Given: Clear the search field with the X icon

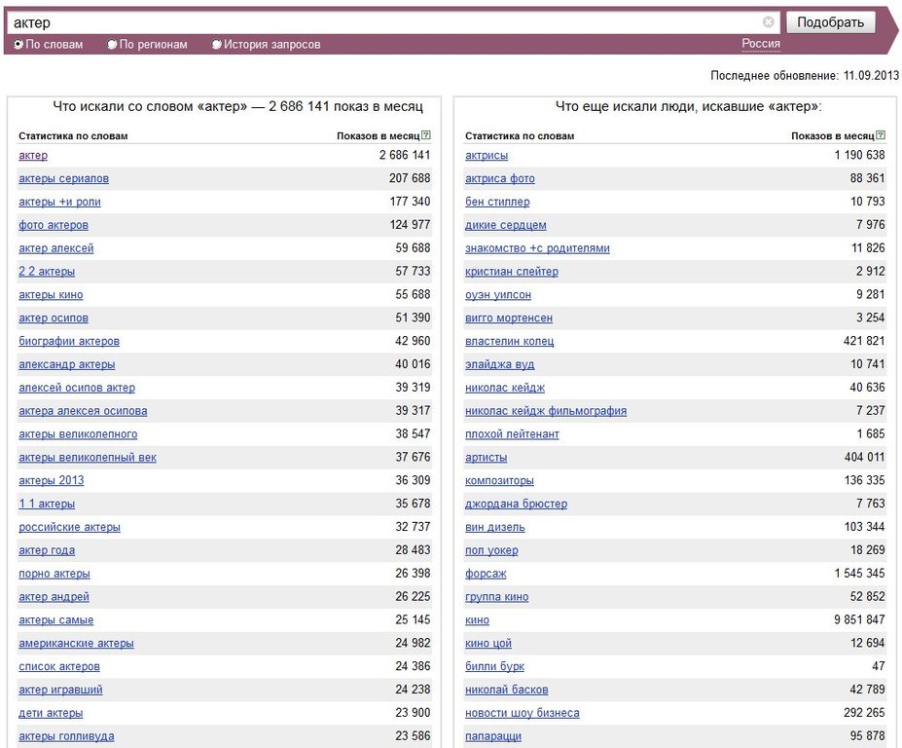Looking at the screenshot, I should click(769, 22).
